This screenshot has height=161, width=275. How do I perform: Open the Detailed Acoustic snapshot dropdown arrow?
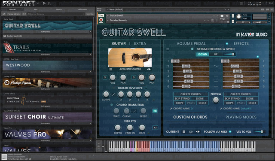point(108,20)
